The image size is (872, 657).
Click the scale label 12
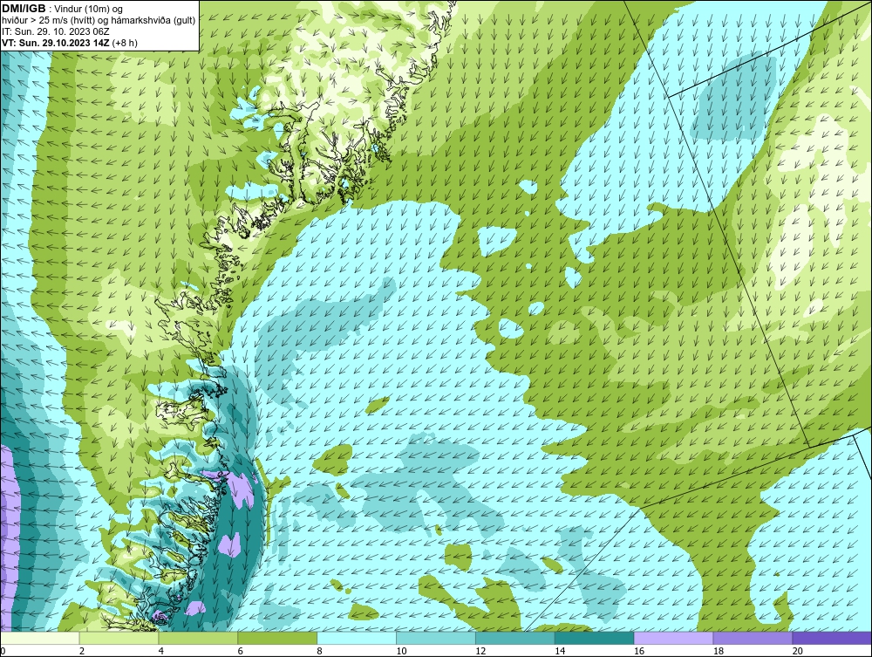tap(480, 651)
